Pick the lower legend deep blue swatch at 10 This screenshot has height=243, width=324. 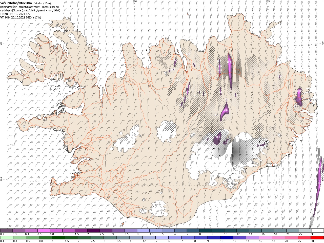coord(226,238)
